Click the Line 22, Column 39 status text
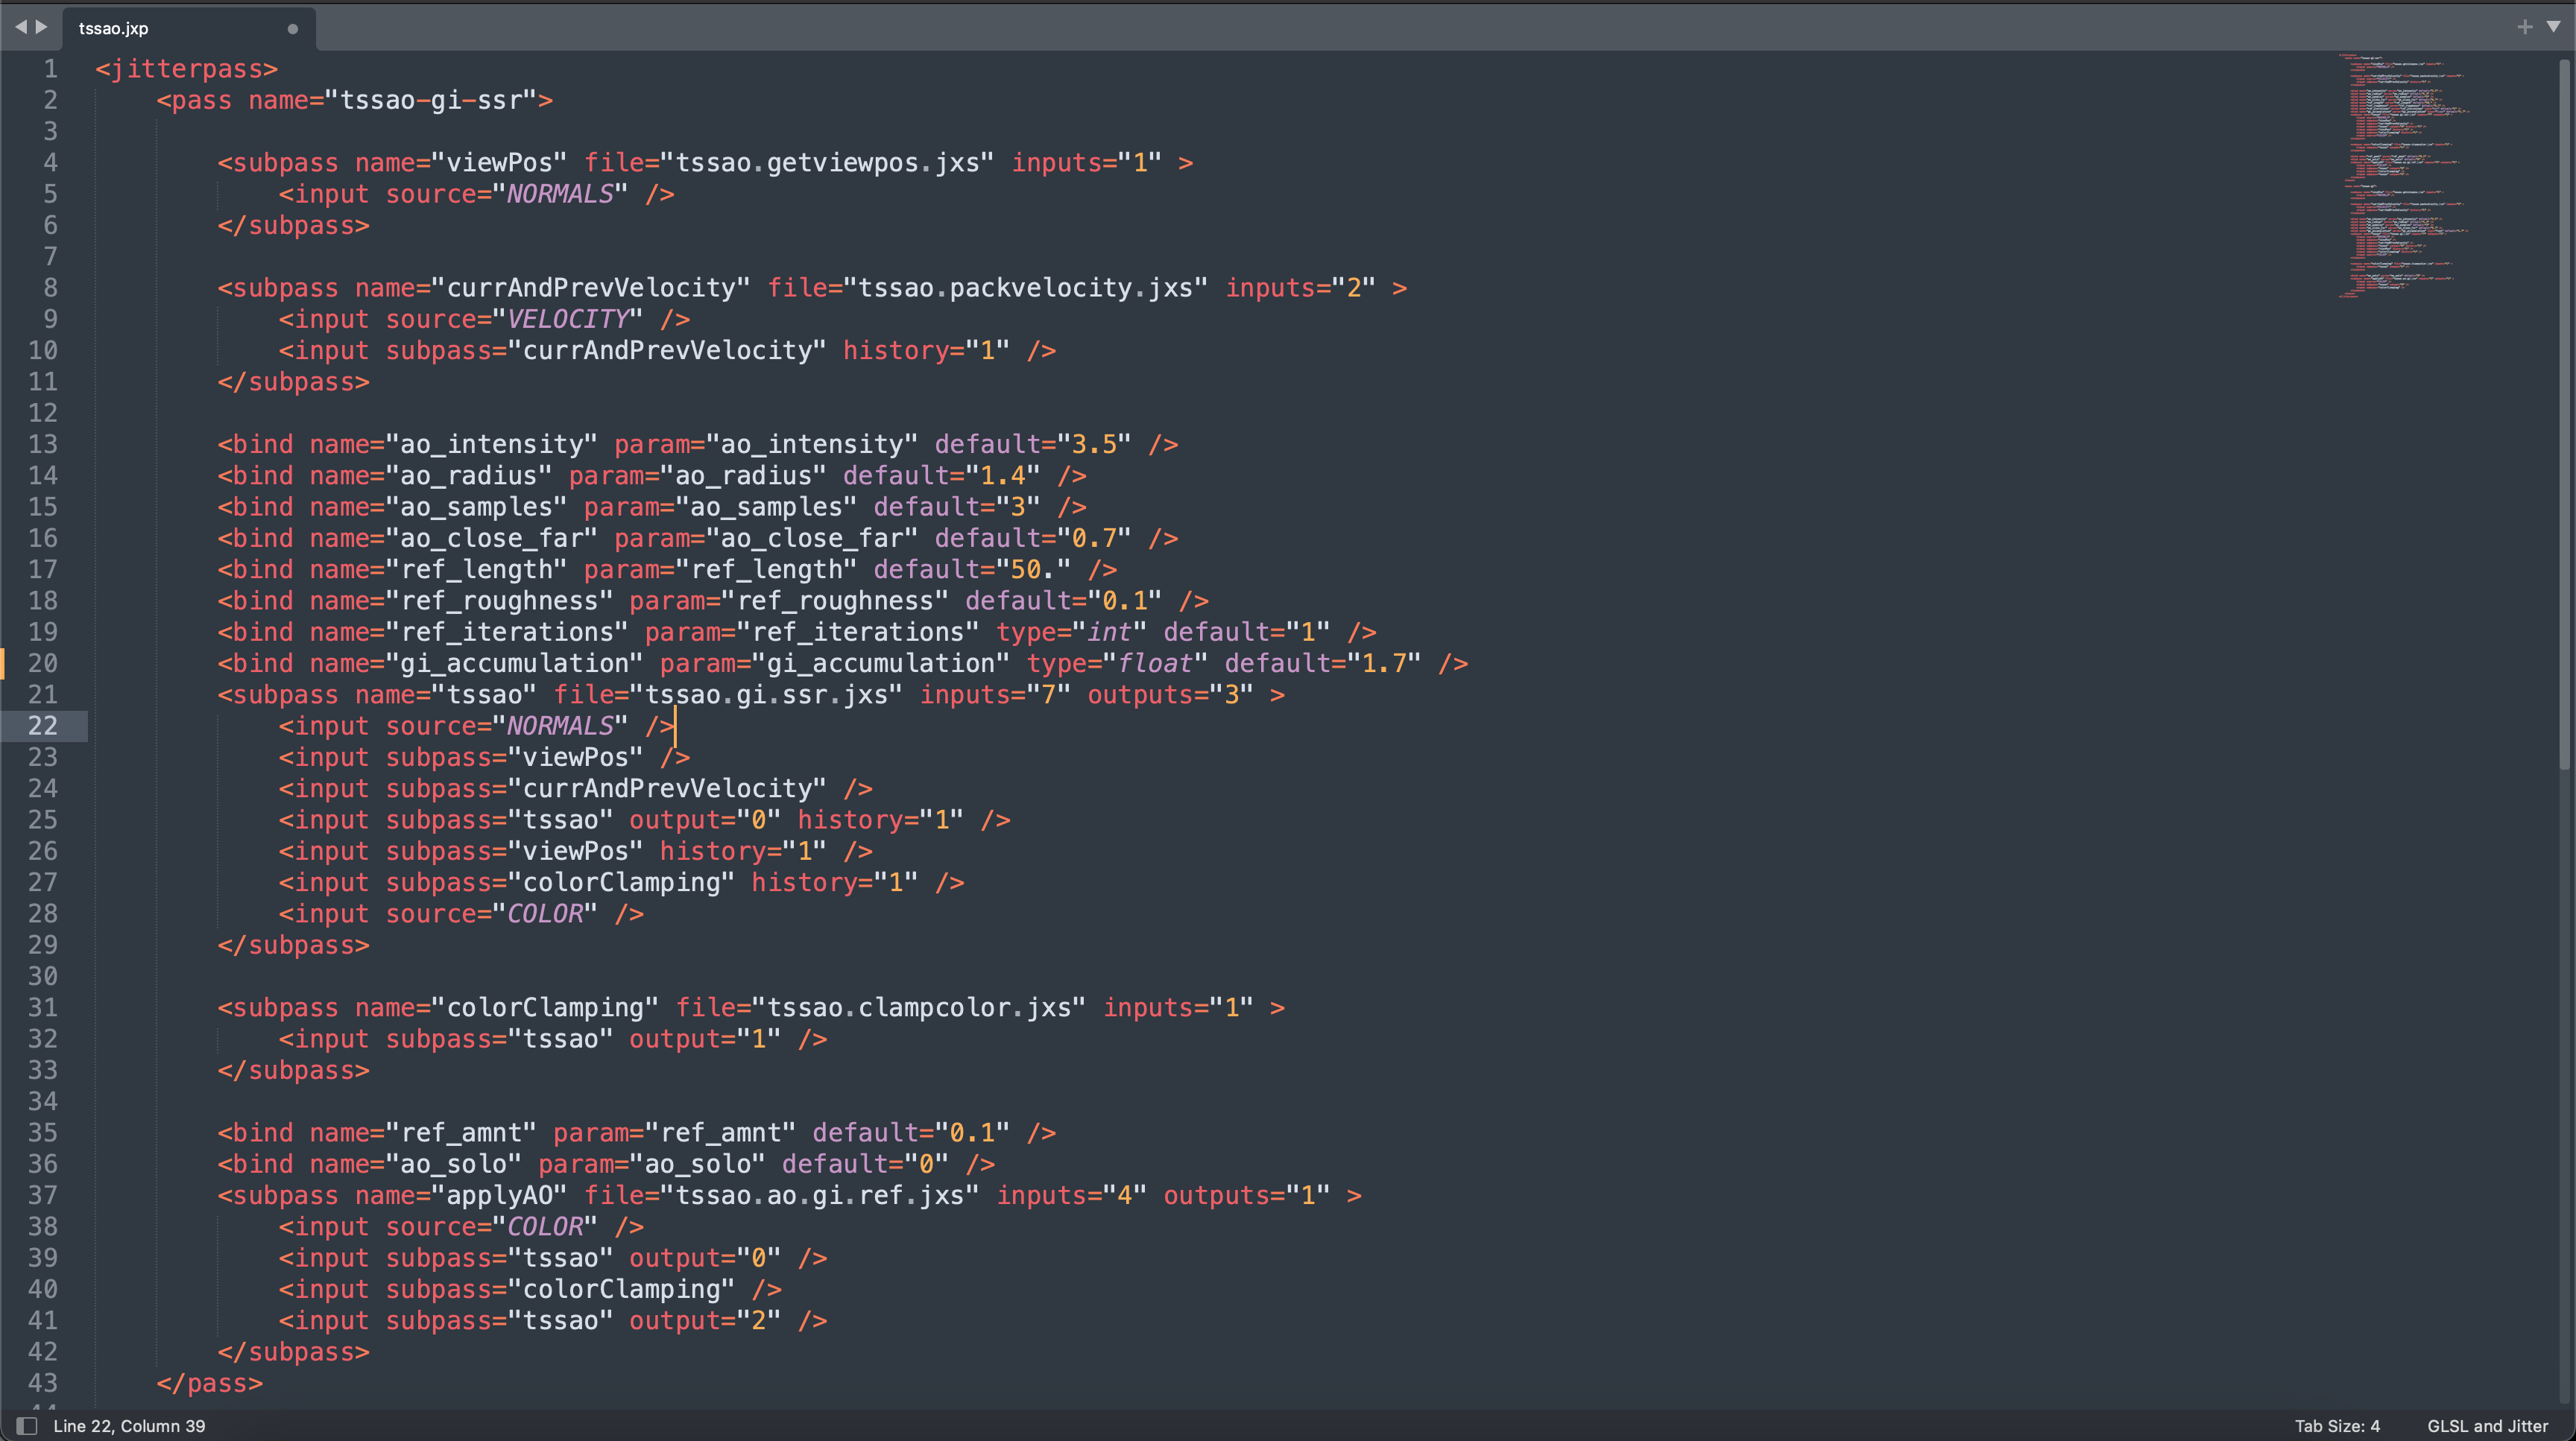The height and width of the screenshot is (1441, 2576). coord(129,1426)
